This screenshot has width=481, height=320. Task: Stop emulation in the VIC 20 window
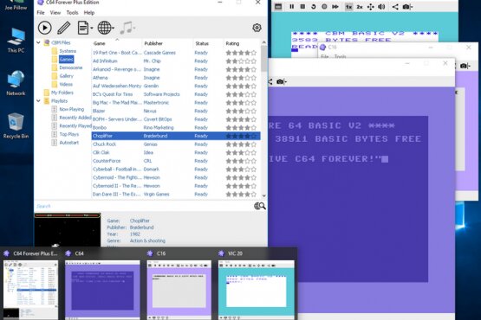[302, 6]
